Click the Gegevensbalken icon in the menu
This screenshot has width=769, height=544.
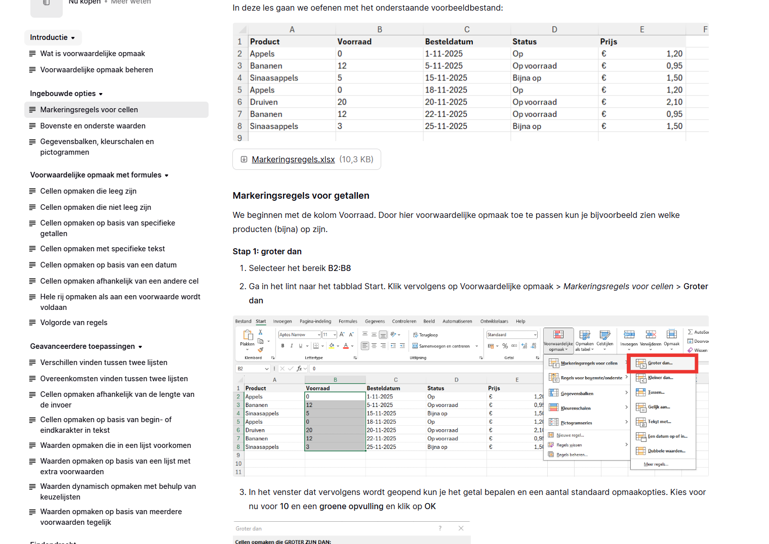554,393
